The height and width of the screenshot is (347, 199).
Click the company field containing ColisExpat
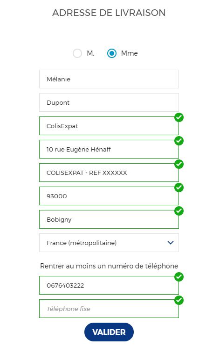(109, 126)
